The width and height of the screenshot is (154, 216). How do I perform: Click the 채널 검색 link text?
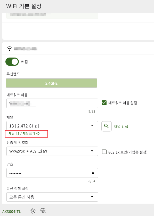[x=121, y=127]
